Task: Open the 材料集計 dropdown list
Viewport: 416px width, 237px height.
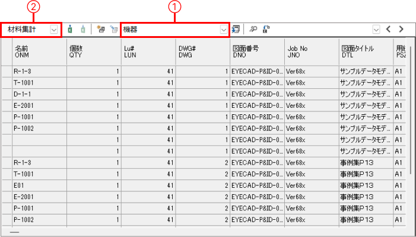Action: point(54,28)
